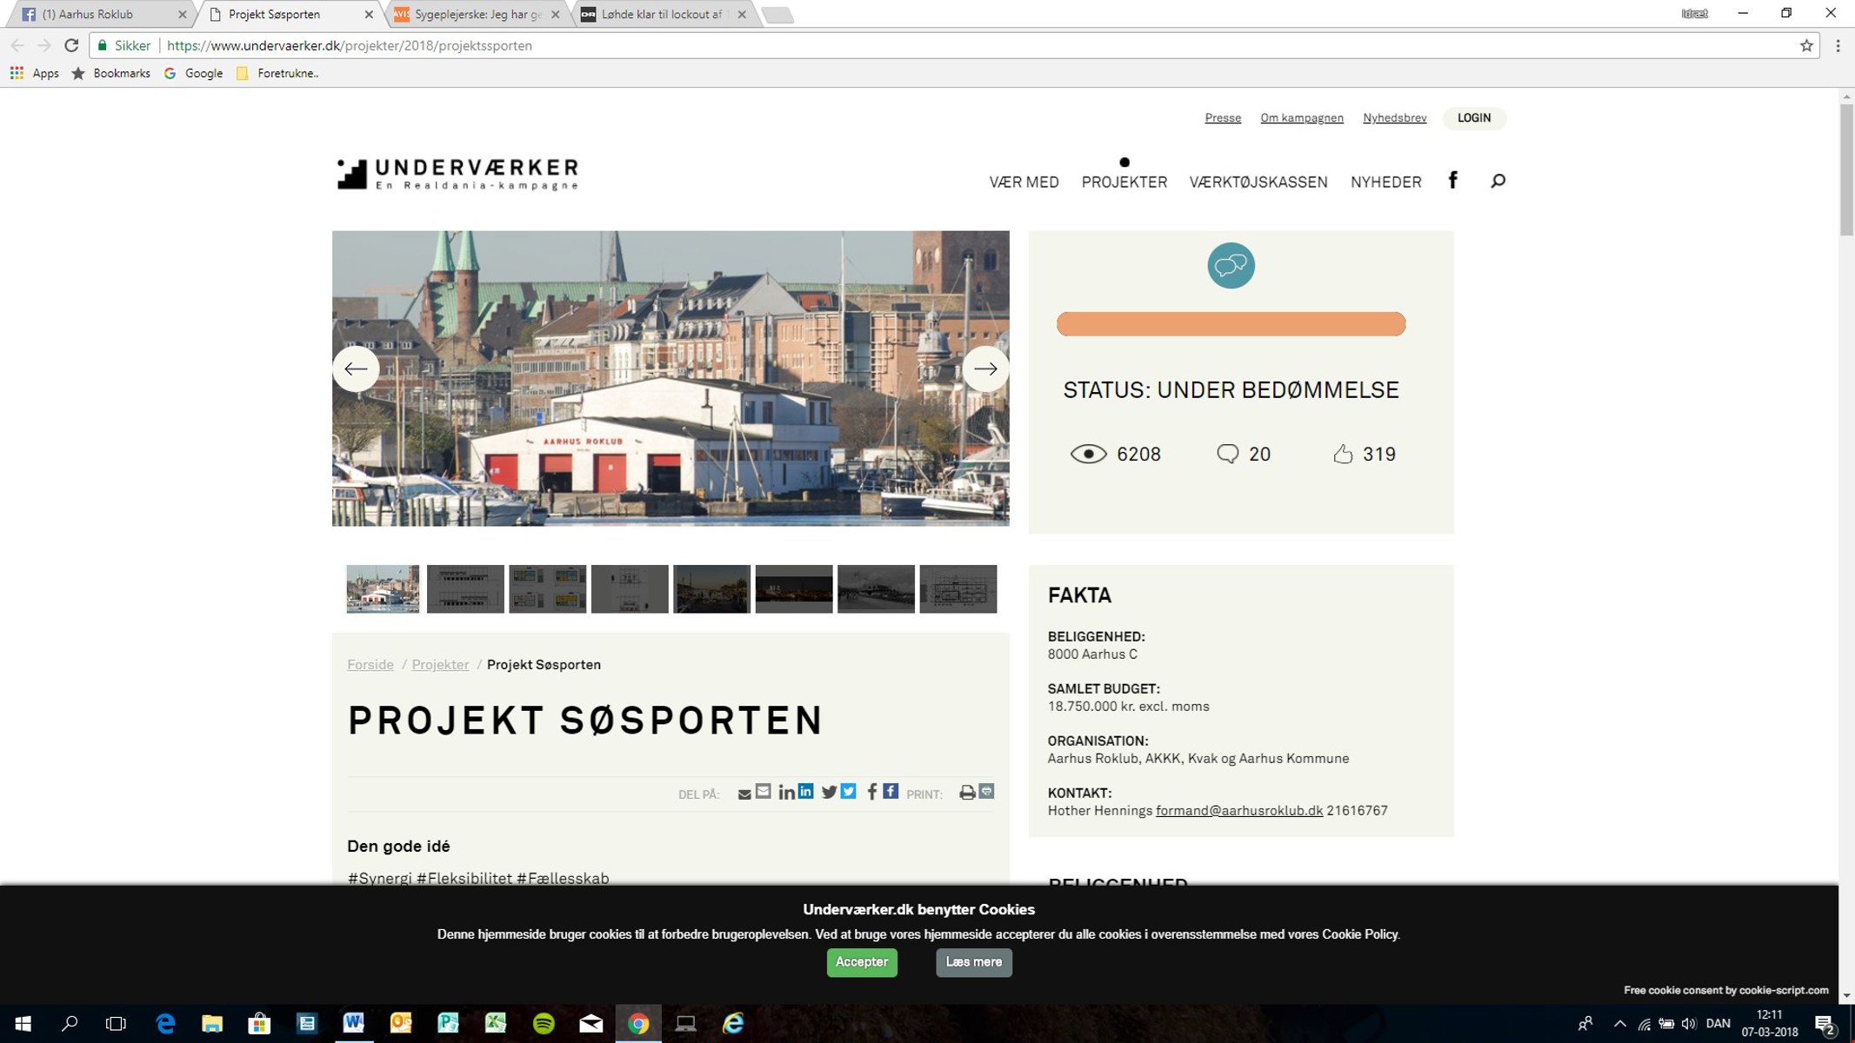
Task: Open File Explorer from the taskbar
Action: [211, 1023]
